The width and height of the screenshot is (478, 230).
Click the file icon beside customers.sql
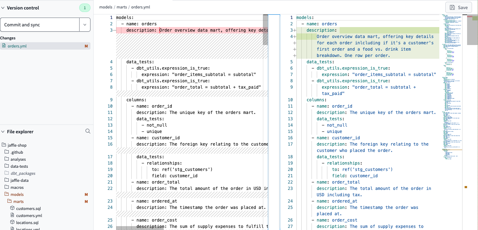coord(13,208)
